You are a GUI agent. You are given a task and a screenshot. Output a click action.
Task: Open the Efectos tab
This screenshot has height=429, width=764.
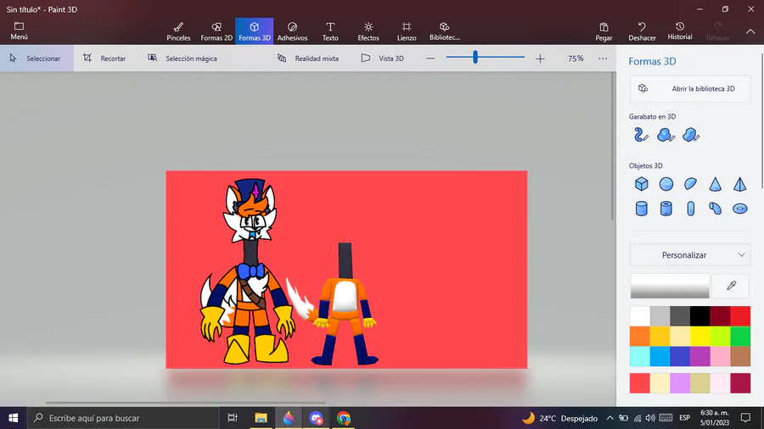(x=368, y=31)
